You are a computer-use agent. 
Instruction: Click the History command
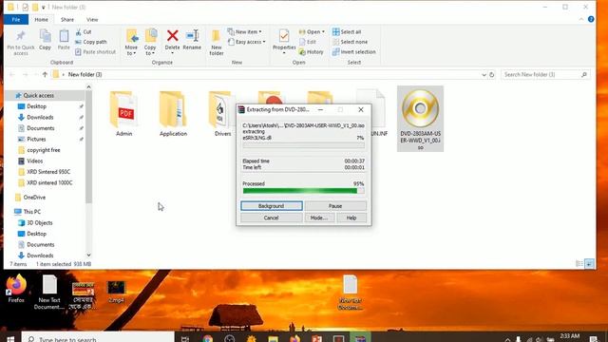pyautogui.click(x=311, y=52)
